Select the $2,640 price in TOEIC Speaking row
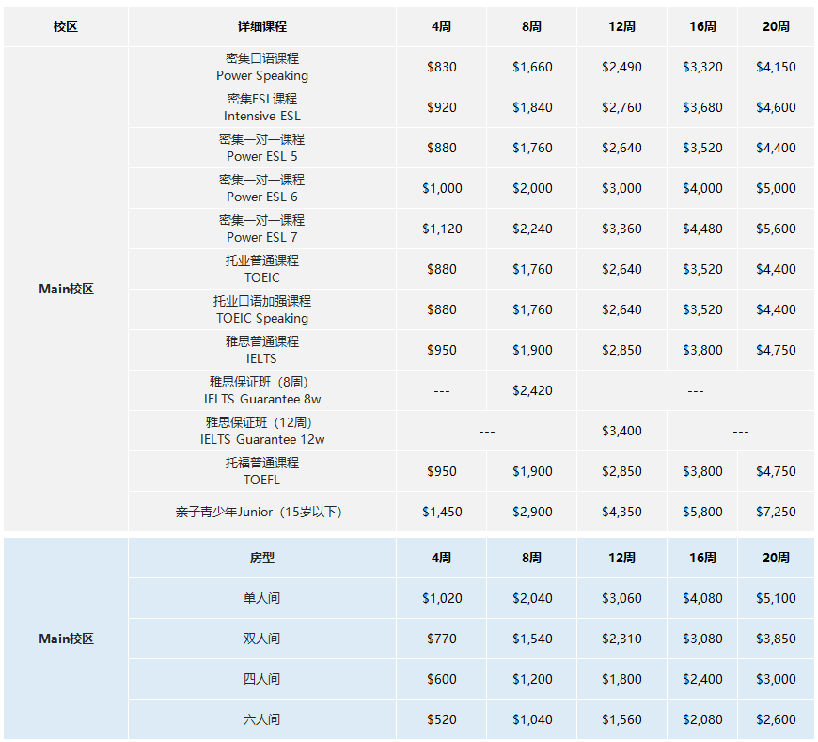The image size is (818, 742). click(x=621, y=309)
